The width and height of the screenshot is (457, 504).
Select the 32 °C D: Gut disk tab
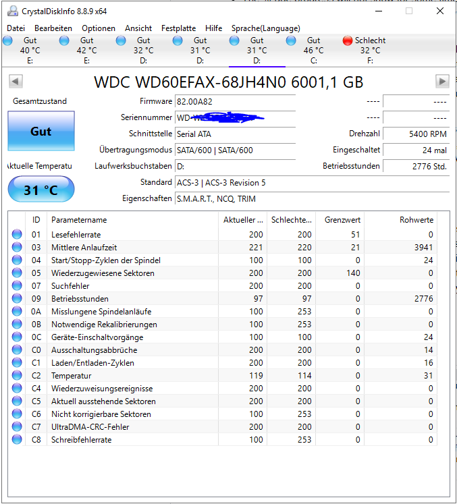tap(144, 51)
